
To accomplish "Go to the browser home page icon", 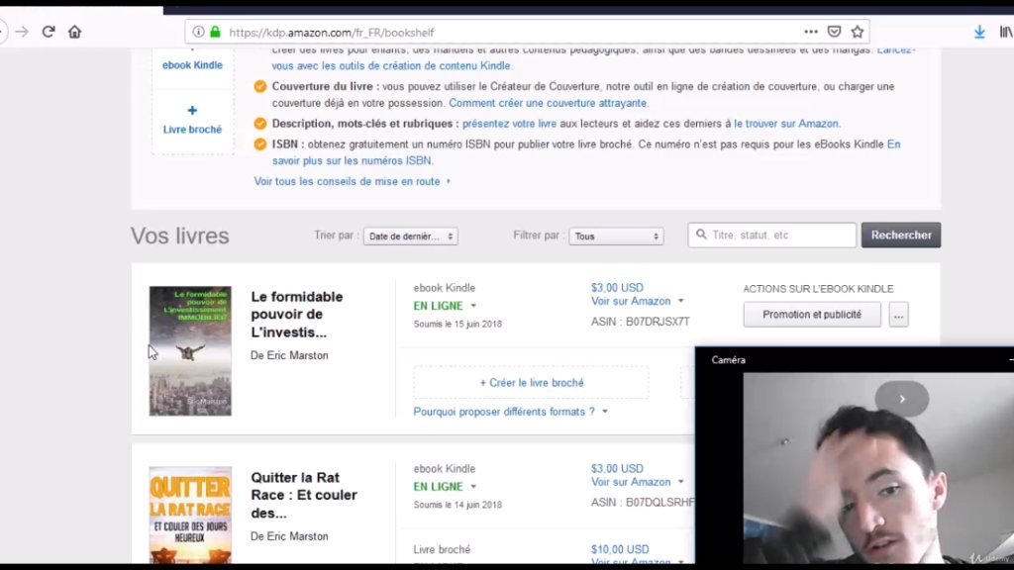I will pos(75,32).
